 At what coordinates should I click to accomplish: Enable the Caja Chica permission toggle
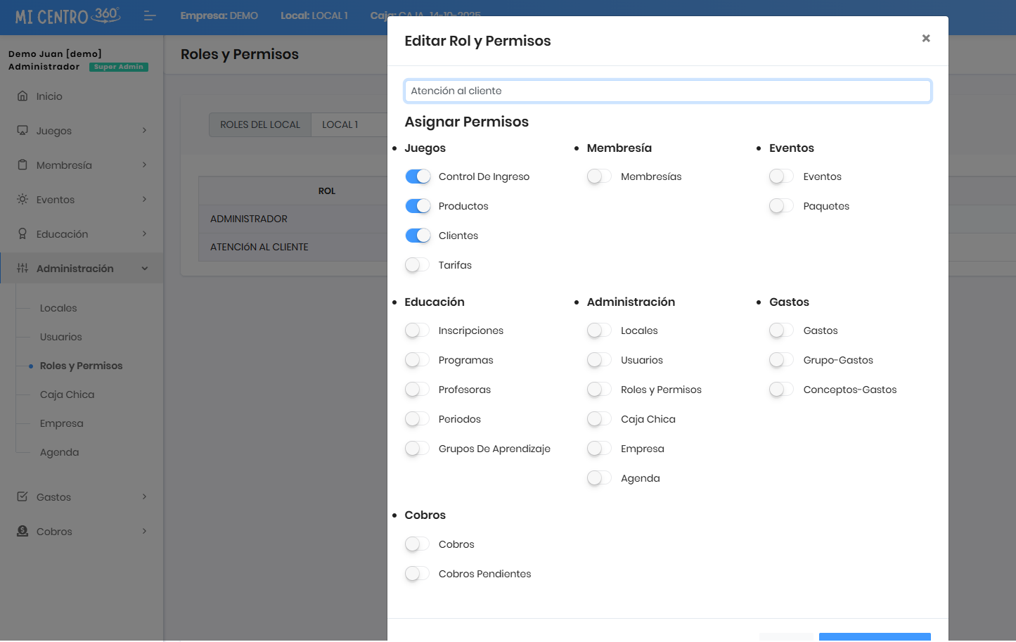pos(599,419)
